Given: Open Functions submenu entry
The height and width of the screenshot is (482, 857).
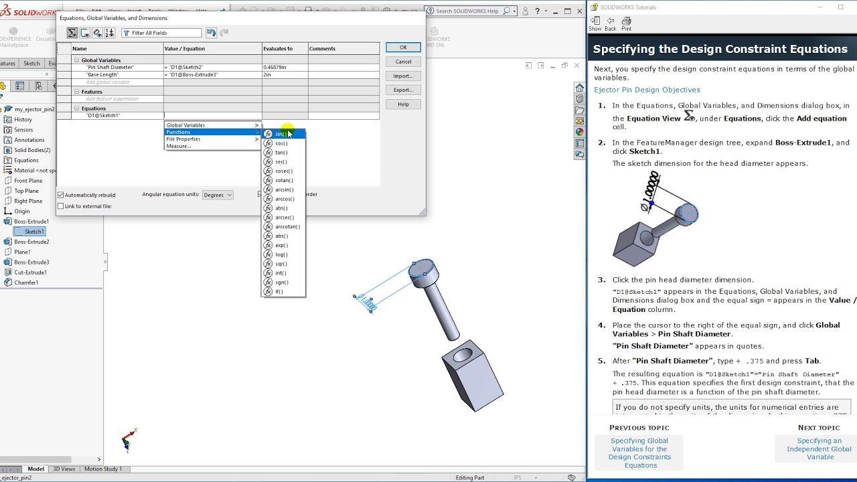Looking at the screenshot, I should point(212,132).
